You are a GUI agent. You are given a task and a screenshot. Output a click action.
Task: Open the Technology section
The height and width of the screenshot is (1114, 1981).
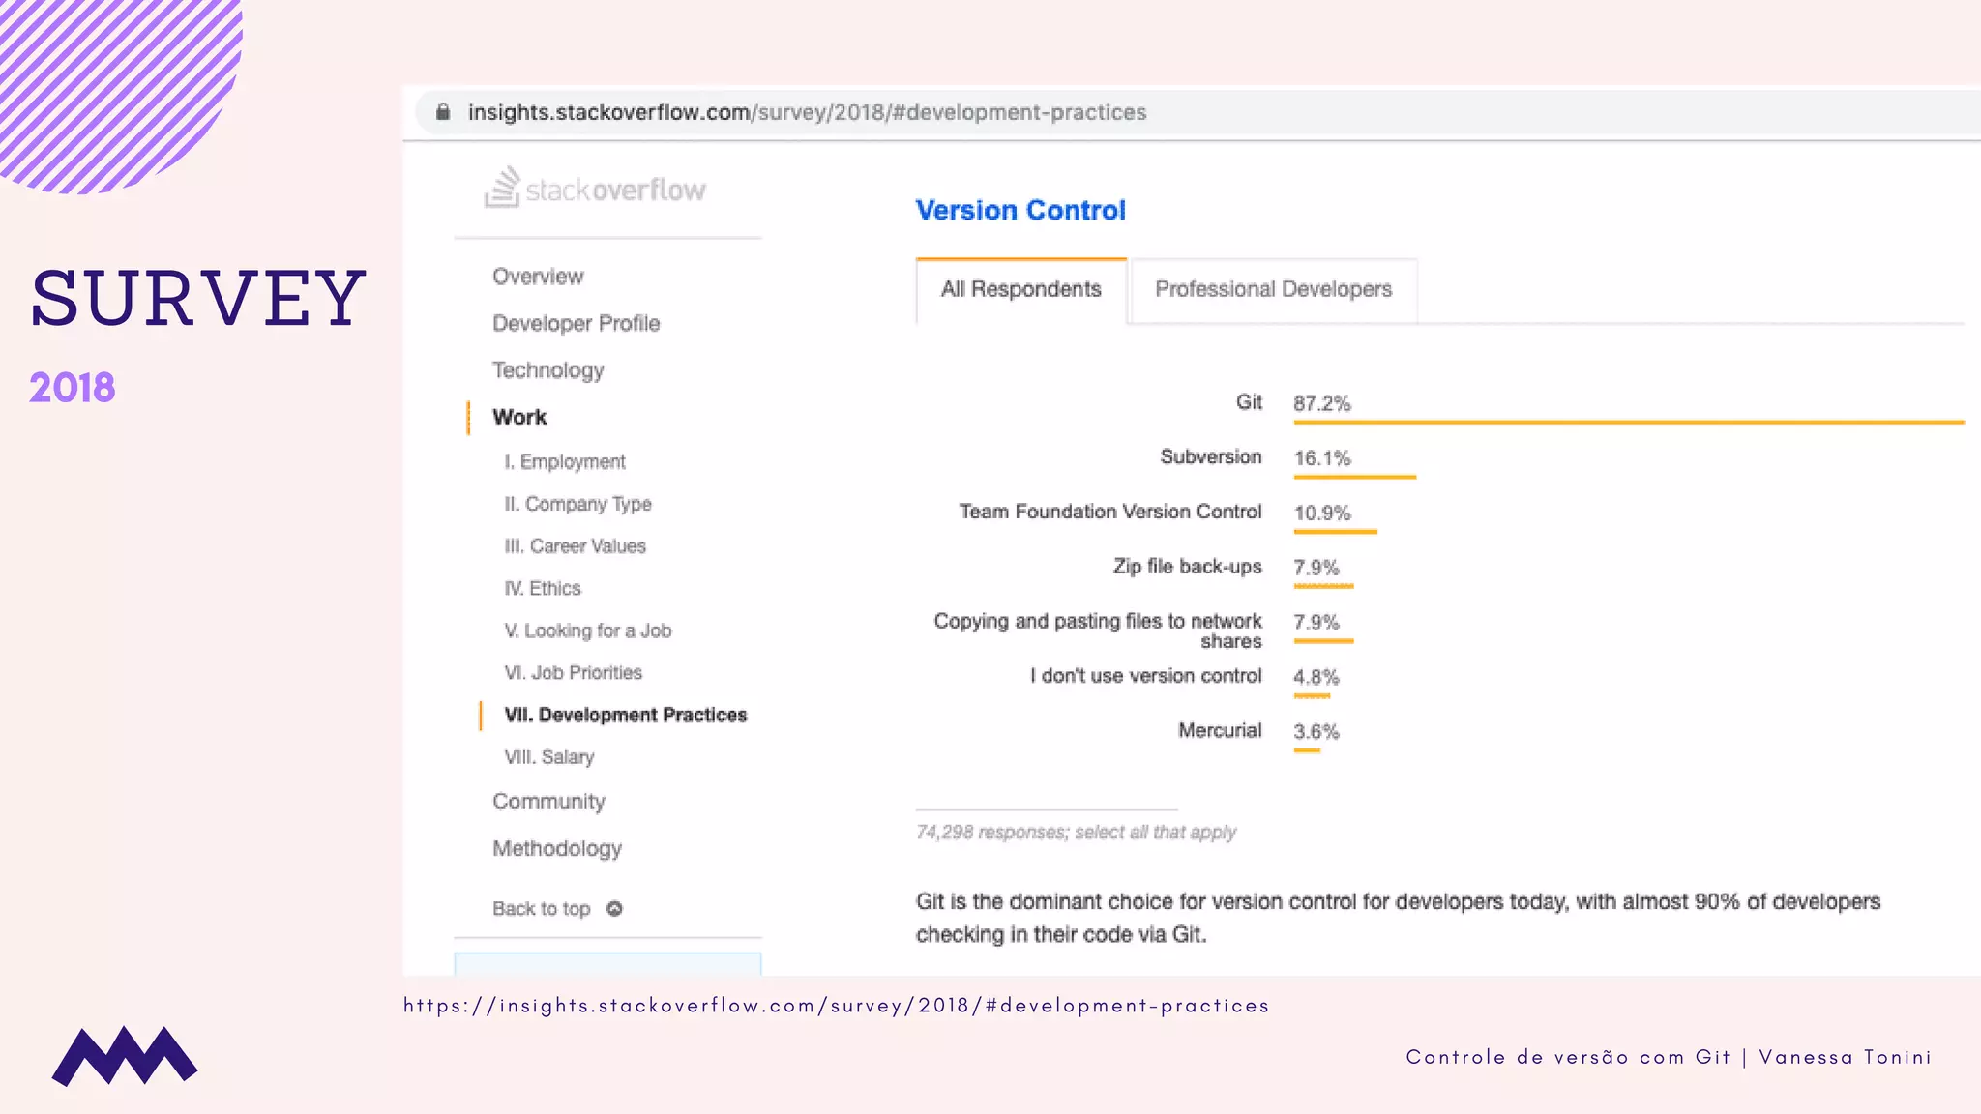coord(547,370)
